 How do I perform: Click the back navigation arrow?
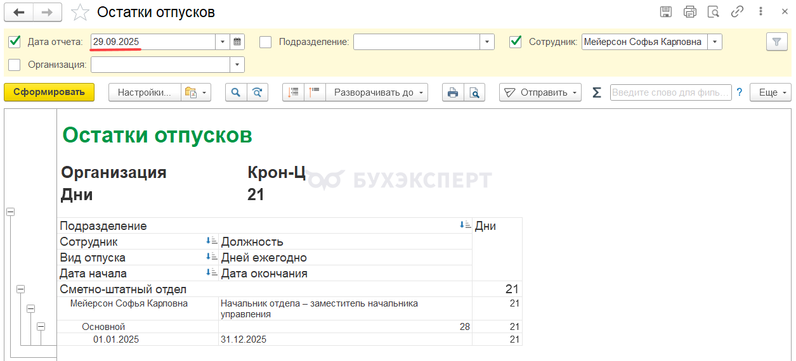(x=18, y=12)
